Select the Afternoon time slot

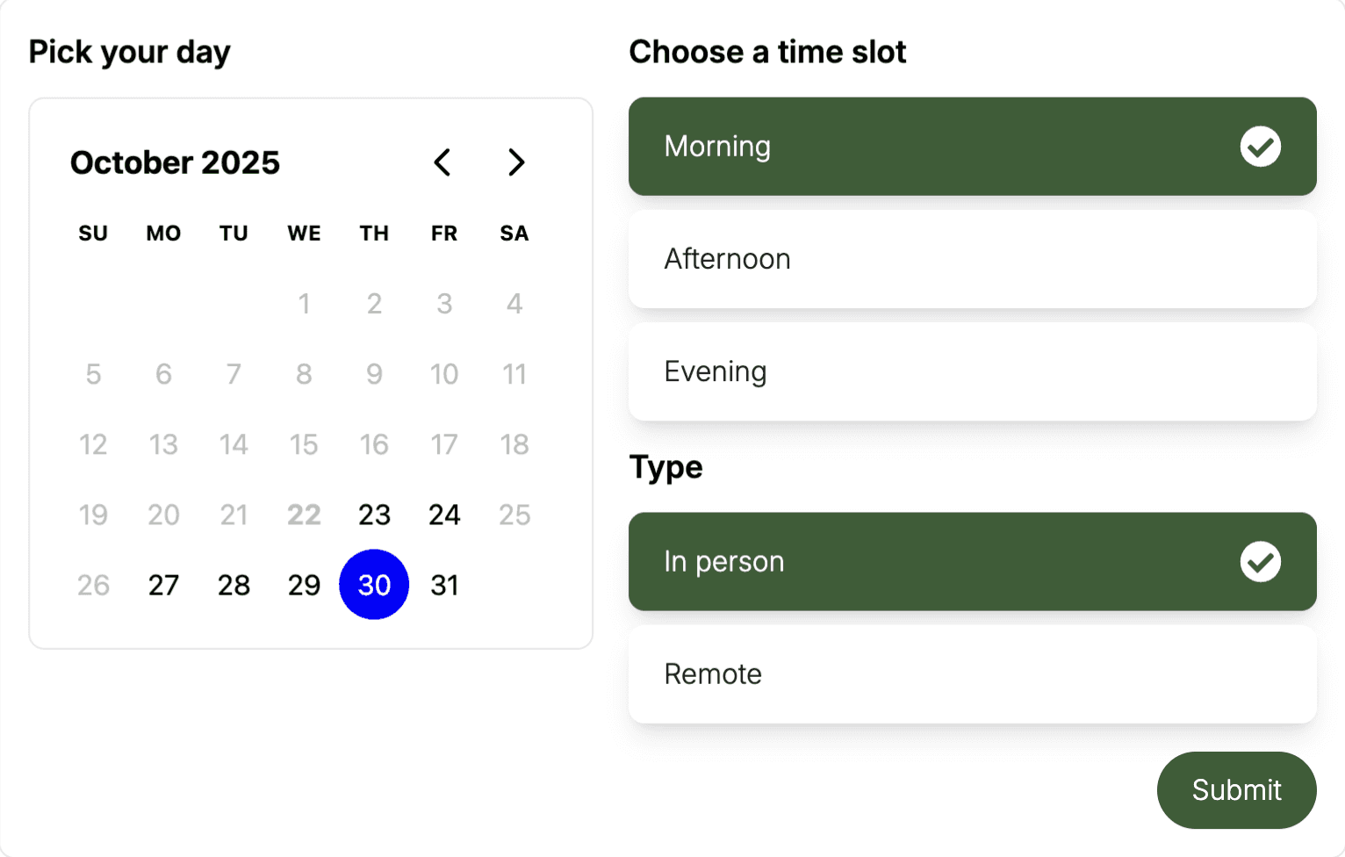tap(972, 259)
